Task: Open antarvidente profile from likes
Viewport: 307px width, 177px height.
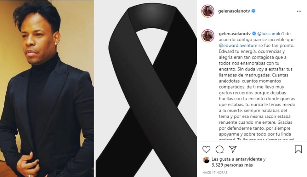Action: [x=249, y=159]
